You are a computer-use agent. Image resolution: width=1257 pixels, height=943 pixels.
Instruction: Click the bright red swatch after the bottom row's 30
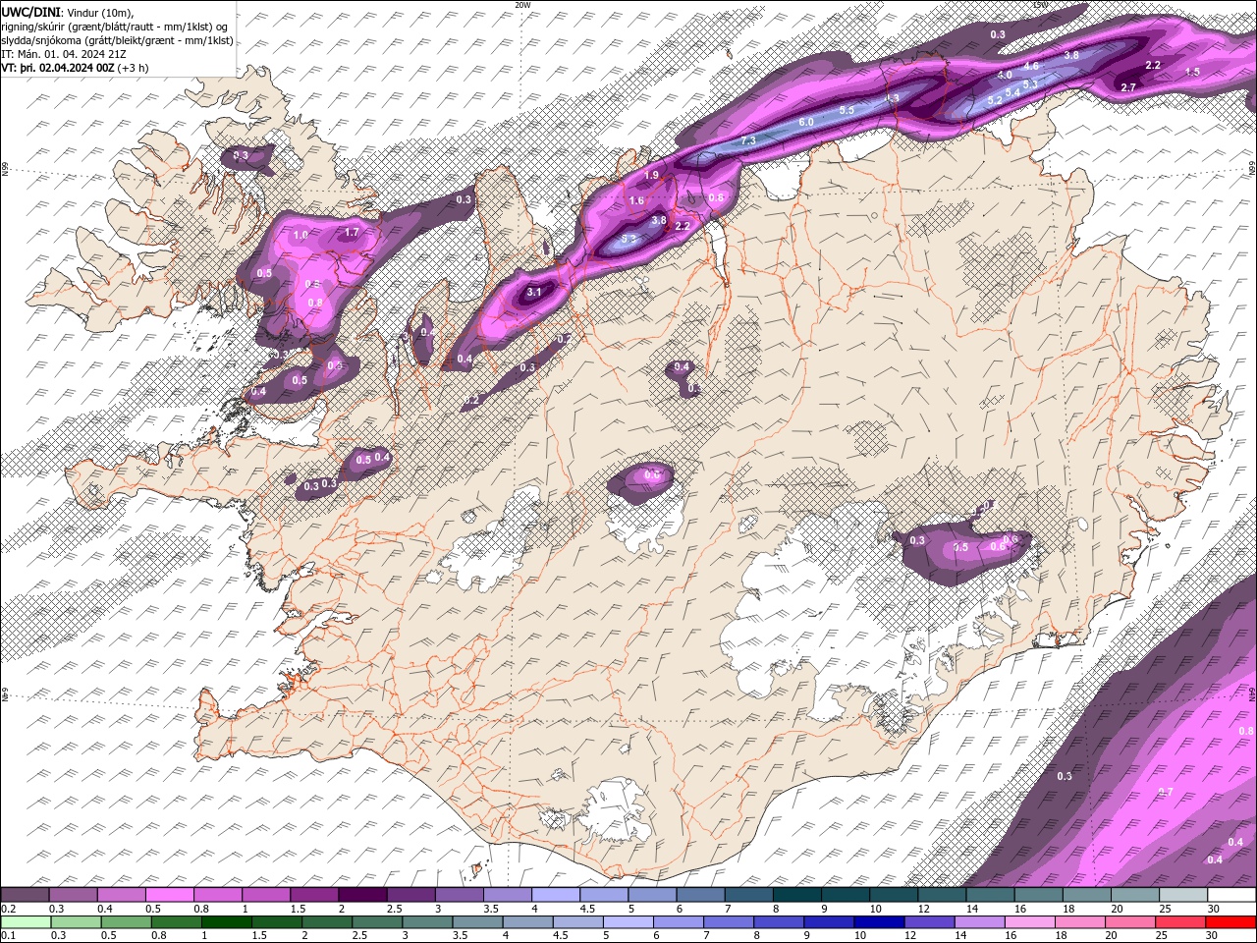pyautogui.click(x=1230, y=922)
